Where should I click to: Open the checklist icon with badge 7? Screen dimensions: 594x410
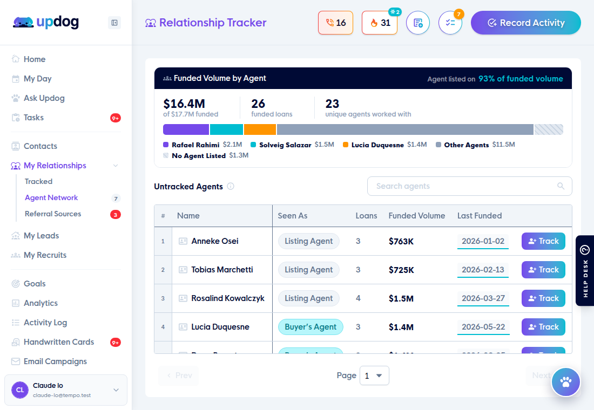(450, 23)
